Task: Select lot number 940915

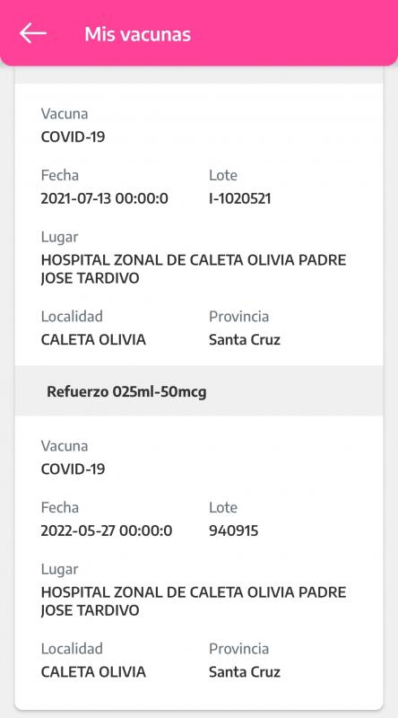Action: coord(234,530)
